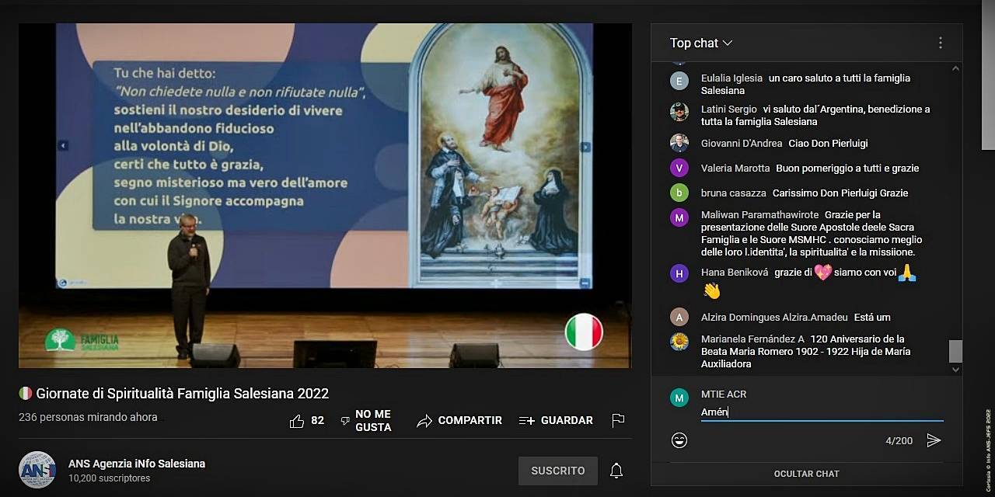Click the chat scroll-down arrow
Image resolution: width=995 pixels, height=497 pixels.
pyautogui.click(x=955, y=370)
